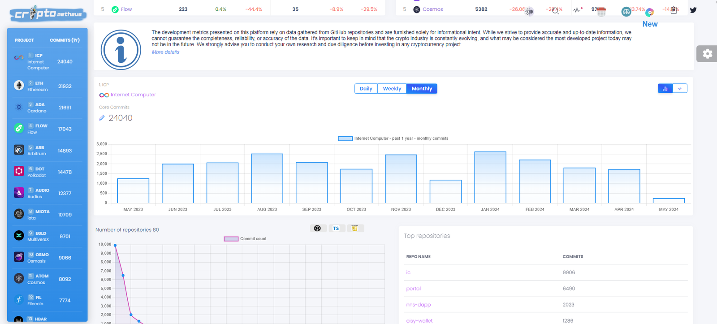The height and width of the screenshot is (324, 717).
Task: Click the 9906 commits cell
Action: pos(569,272)
